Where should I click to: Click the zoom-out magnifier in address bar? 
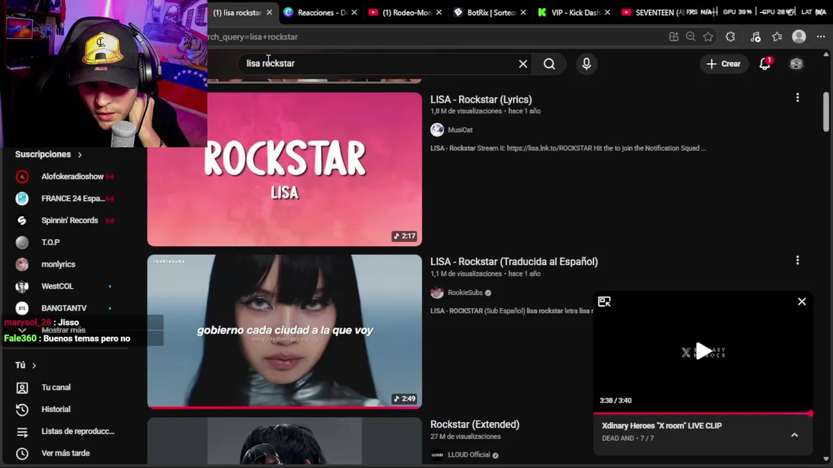coord(690,37)
